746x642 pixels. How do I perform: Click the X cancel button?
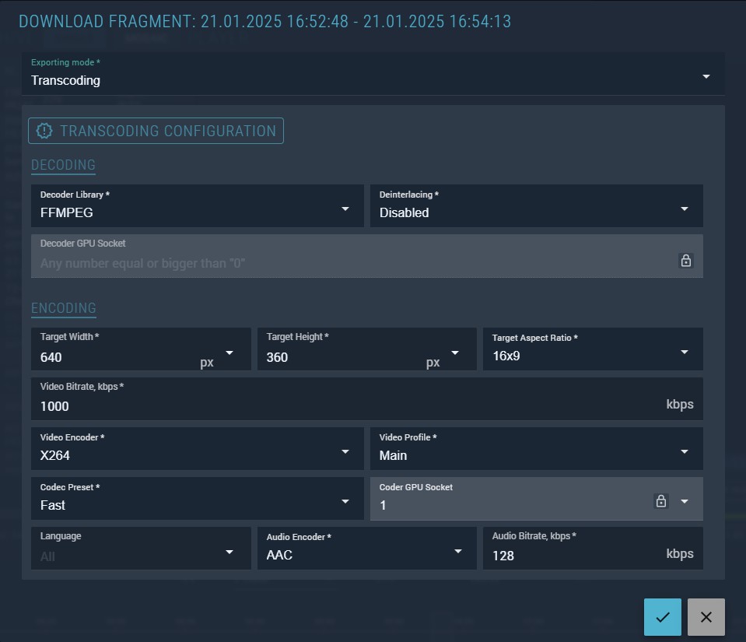coord(706,617)
